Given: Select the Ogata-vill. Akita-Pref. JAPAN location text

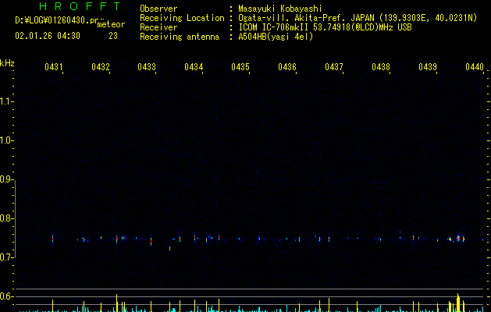Looking at the screenshot, I should [358, 18].
